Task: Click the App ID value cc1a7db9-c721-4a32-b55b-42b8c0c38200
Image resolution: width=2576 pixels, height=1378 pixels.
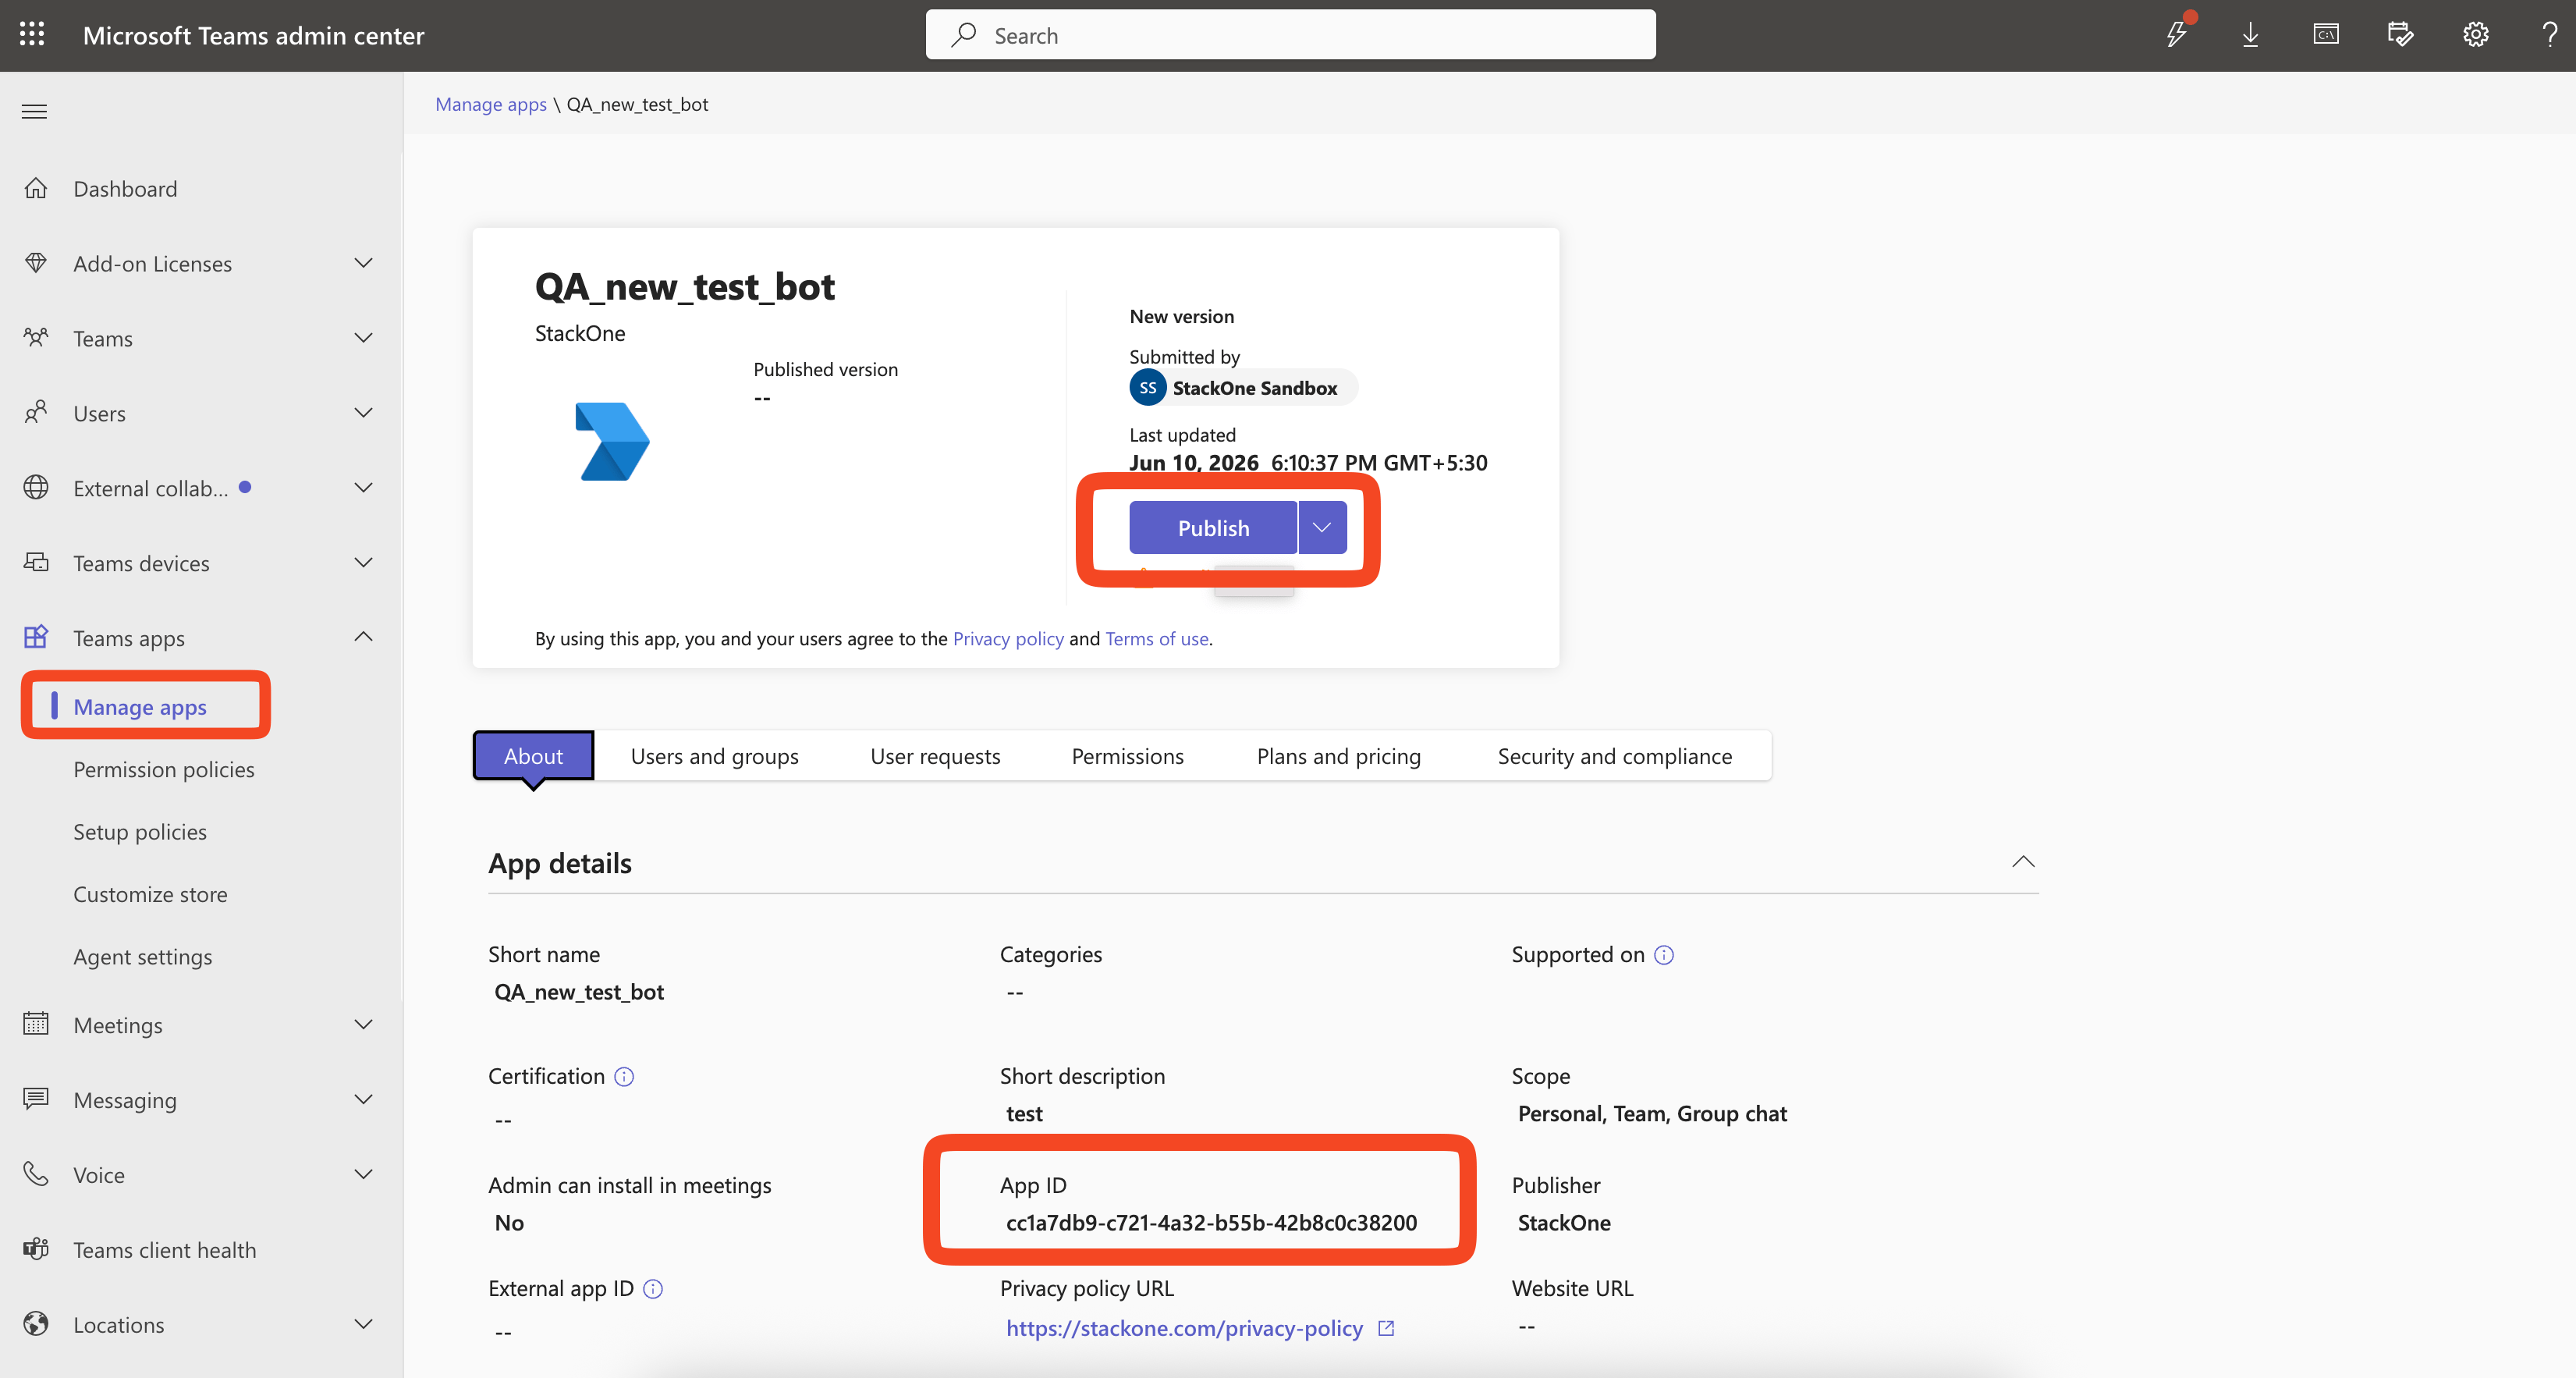Action: click(x=1211, y=1223)
